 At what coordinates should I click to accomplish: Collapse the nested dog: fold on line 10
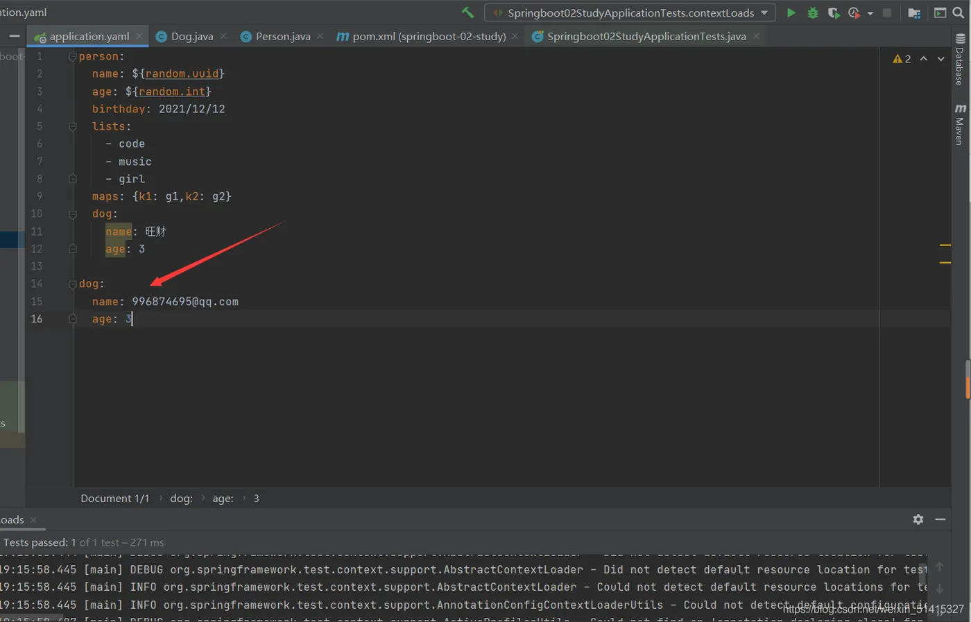(72, 214)
